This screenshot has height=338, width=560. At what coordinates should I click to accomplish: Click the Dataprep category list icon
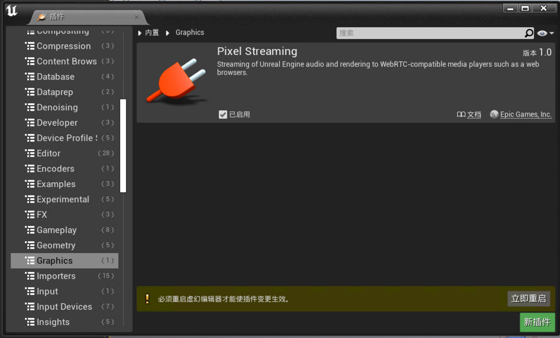point(30,92)
